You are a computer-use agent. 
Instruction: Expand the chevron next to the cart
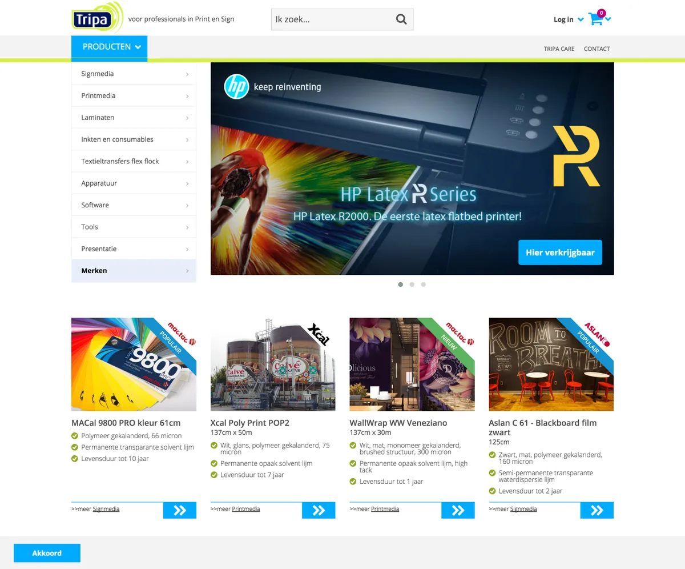pyautogui.click(x=608, y=19)
